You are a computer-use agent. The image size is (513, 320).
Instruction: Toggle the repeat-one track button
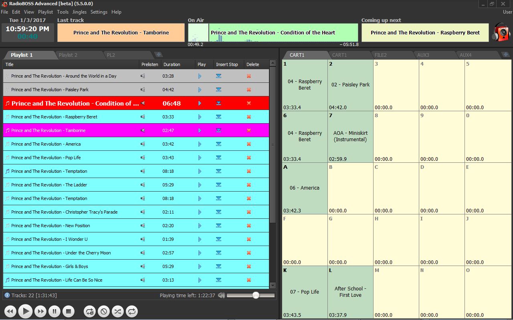(90, 311)
